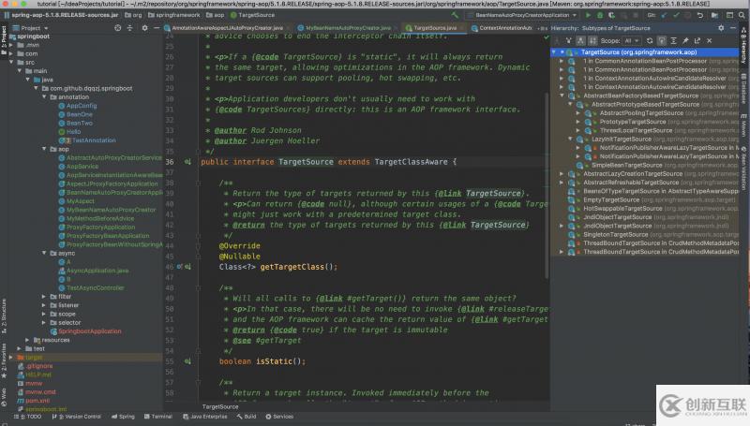The image size is (750, 426).
Task: Open the Version Control tool window
Action: pyautogui.click(x=82, y=416)
